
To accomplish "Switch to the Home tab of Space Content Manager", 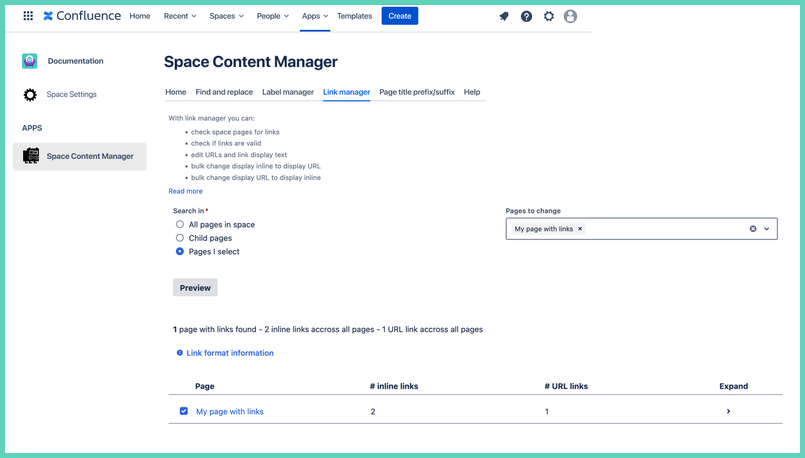I will 176,92.
